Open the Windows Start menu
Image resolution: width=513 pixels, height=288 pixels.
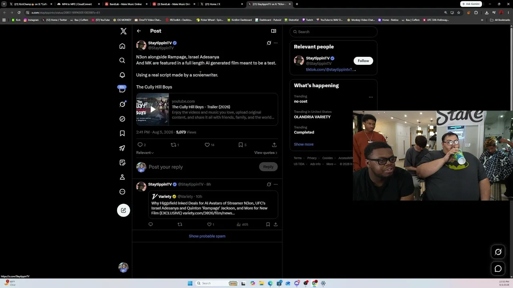[190, 283]
